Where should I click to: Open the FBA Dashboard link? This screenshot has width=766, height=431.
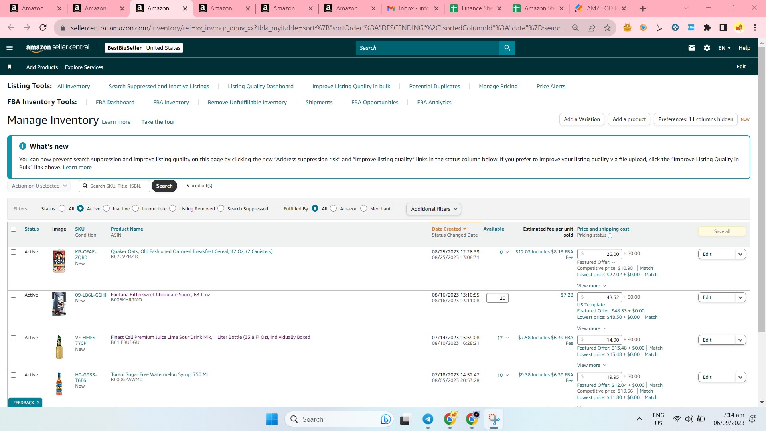click(x=115, y=102)
